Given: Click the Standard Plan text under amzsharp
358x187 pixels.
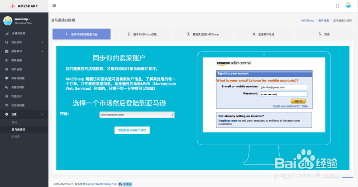Looking at the screenshot, I should coord(23,23).
